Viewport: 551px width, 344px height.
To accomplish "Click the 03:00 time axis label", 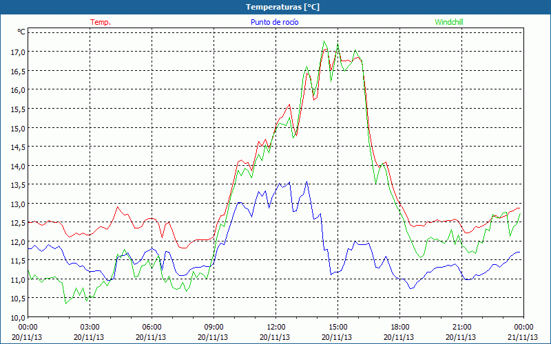I will [x=90, y=327].
